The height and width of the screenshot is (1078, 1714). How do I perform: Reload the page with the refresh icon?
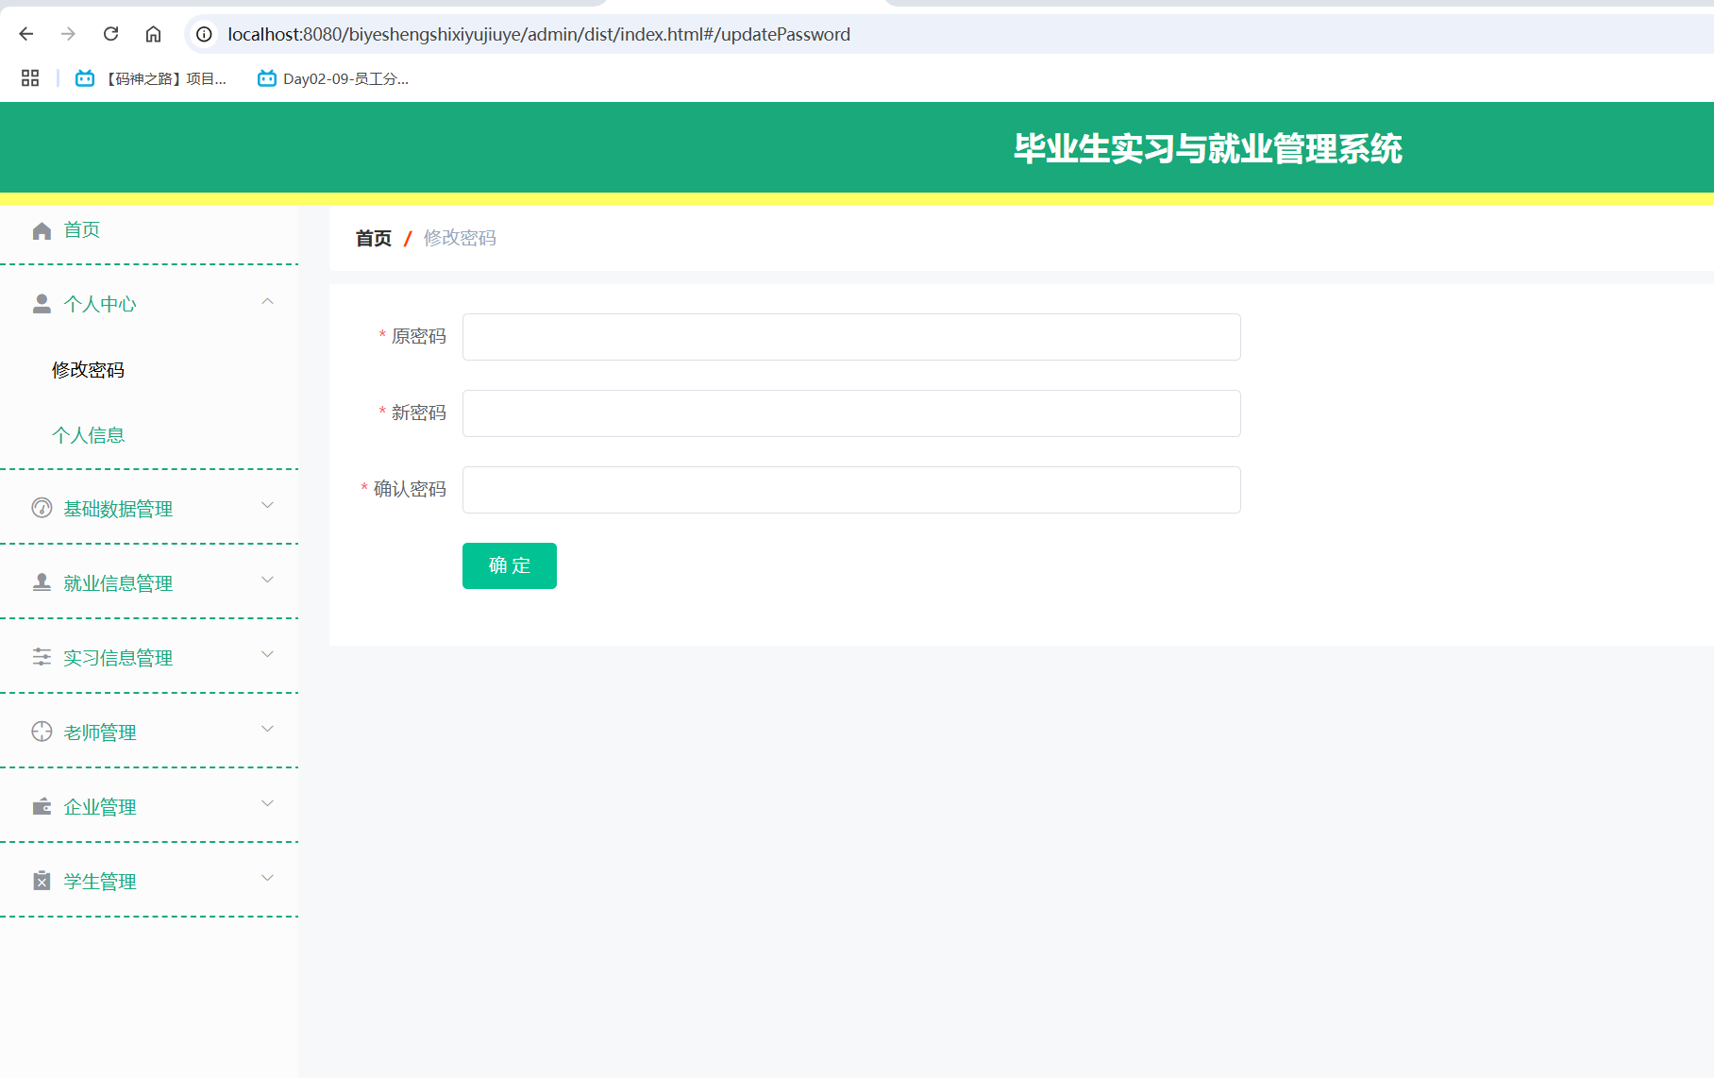(x=110, y=34)
